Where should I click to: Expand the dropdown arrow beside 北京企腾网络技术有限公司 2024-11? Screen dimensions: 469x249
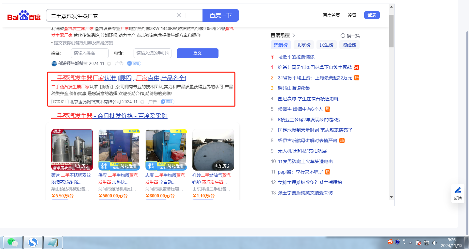pos(142,102)
